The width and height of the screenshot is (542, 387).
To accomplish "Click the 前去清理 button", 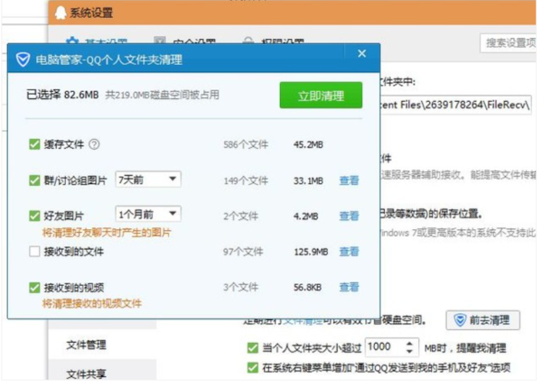I will tap(483, 320).
